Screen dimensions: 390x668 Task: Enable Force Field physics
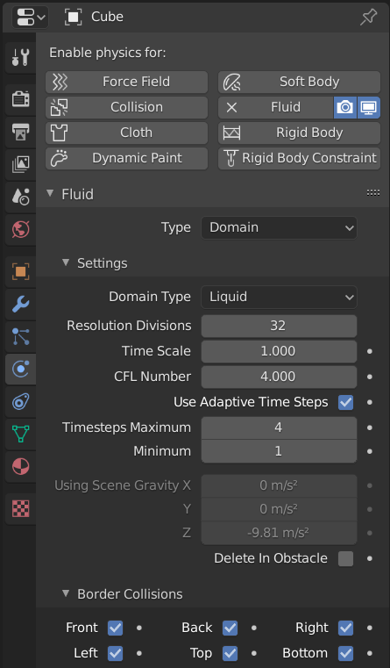click(x=126, y=82)
